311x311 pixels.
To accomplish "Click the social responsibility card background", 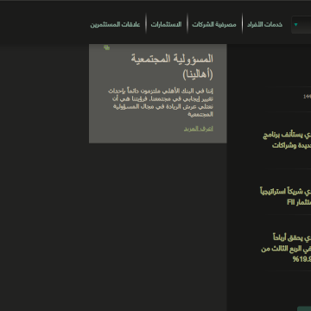I will pos(158,93).
